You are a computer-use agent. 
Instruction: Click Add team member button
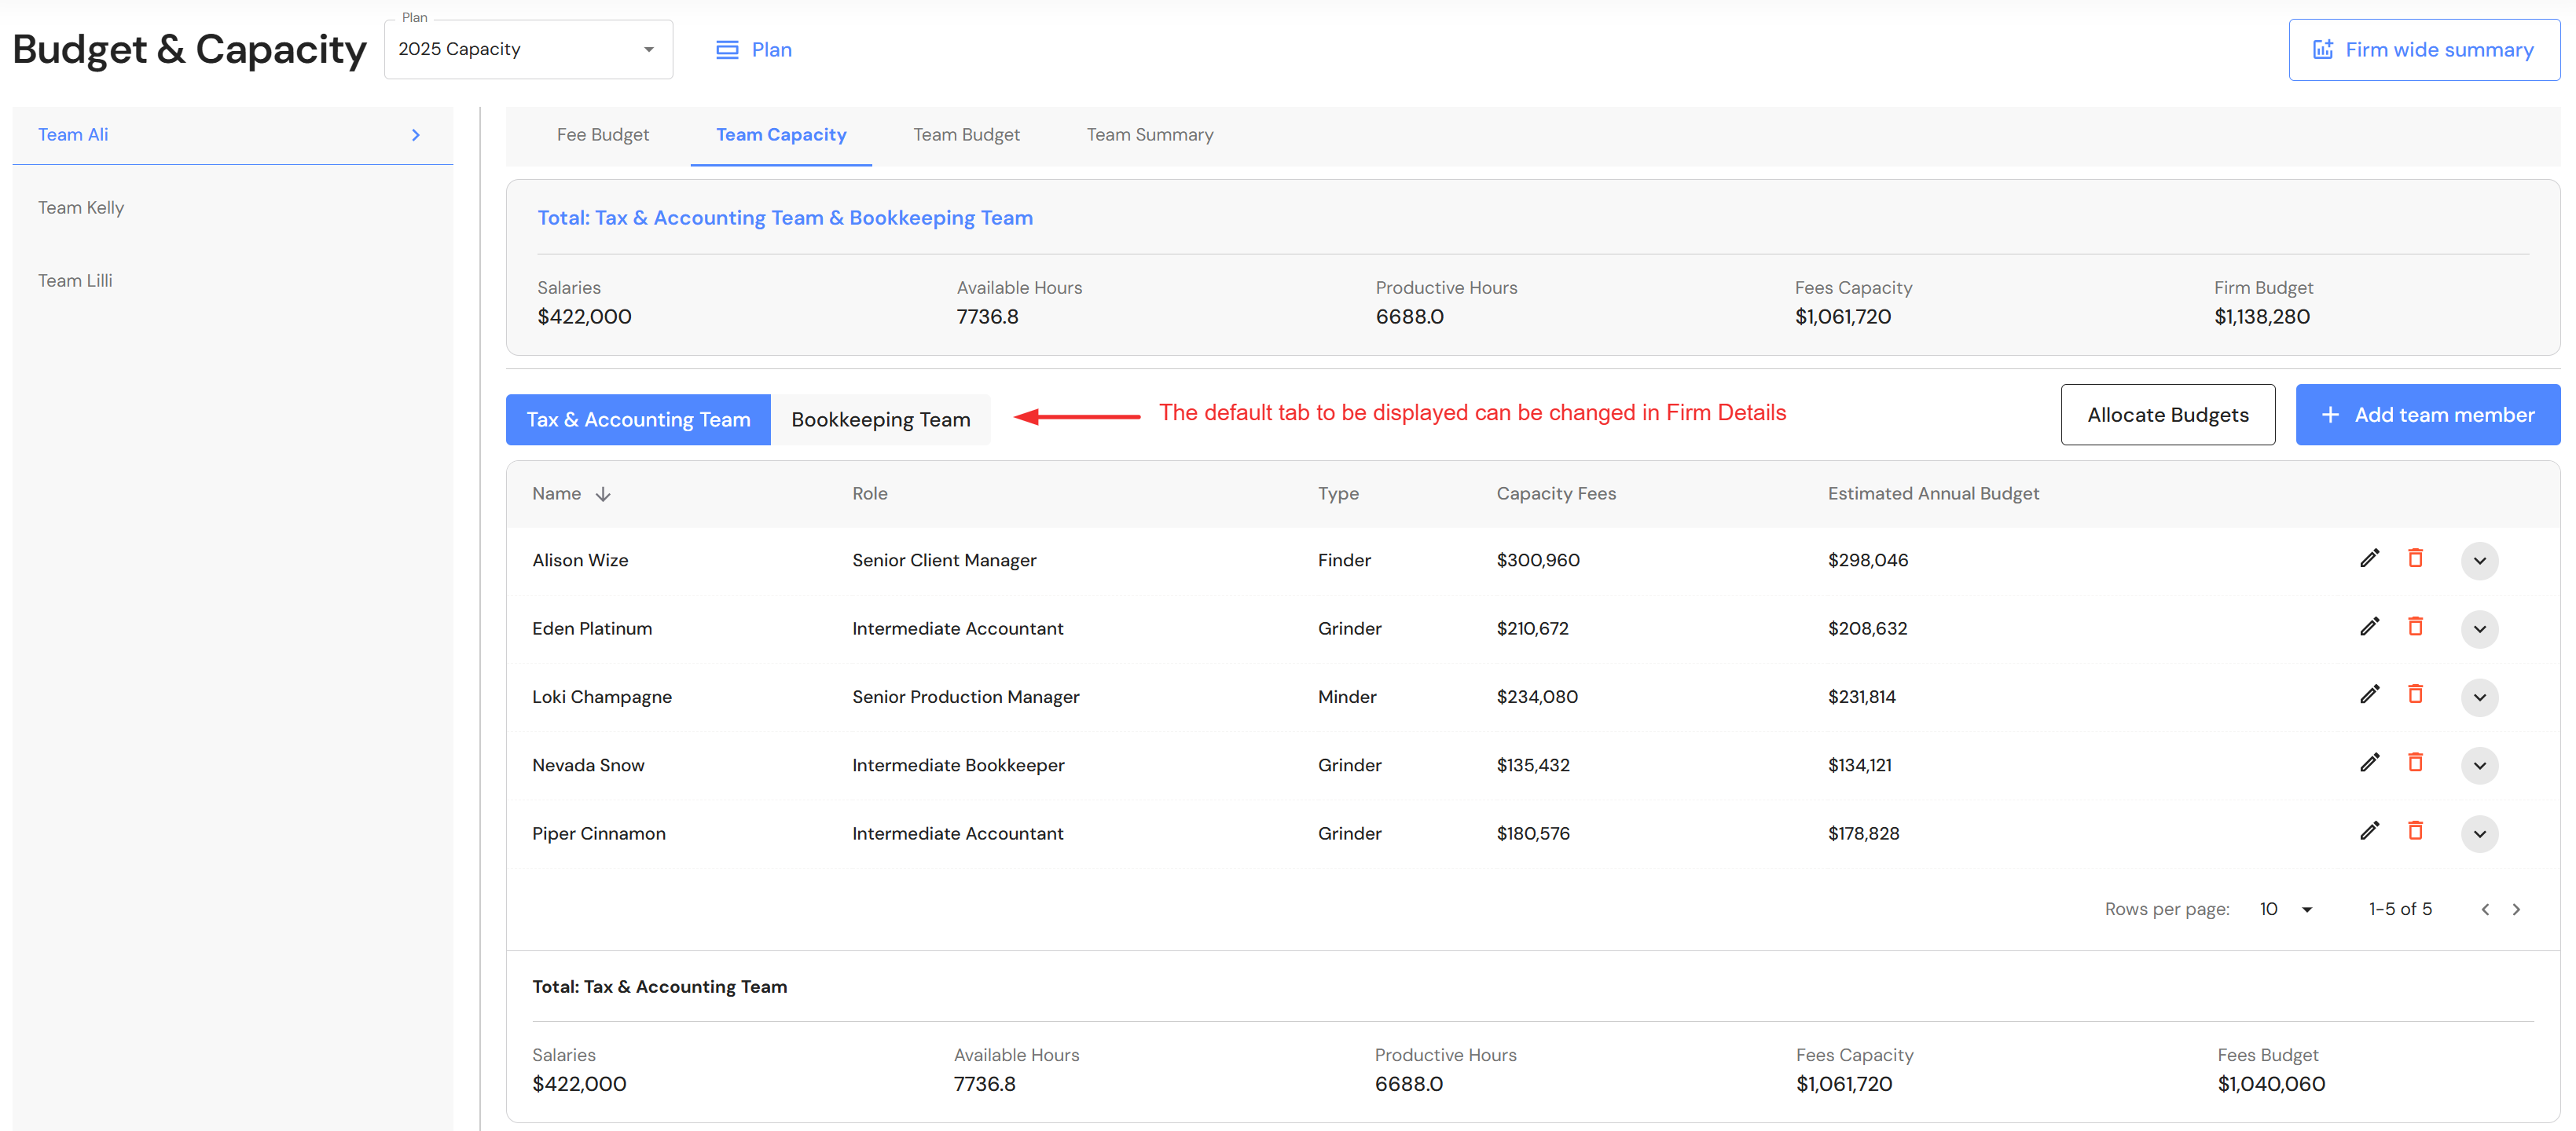click(2427, 415)
